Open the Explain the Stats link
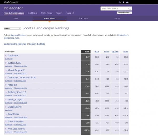The image size is (158, 135). pos(37,44)
